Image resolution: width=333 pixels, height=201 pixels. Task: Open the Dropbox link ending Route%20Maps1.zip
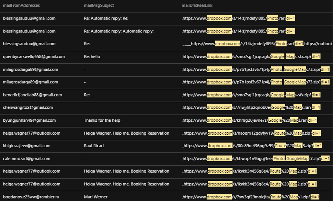tap(251, 197)
